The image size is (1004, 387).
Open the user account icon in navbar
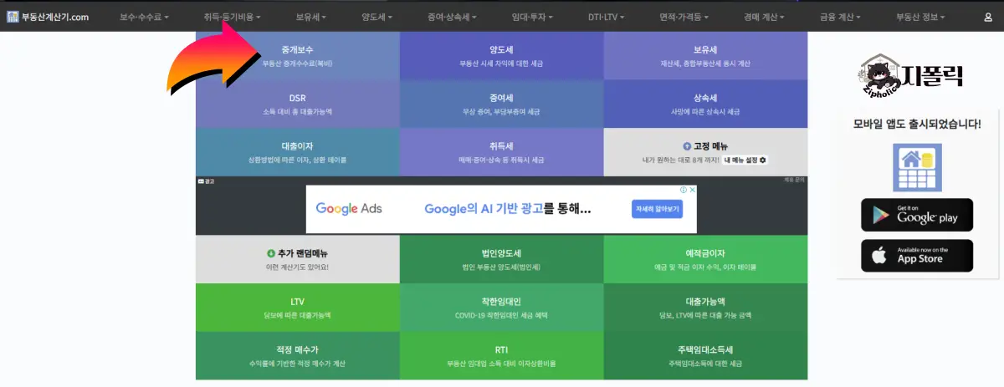click(988, 17)
